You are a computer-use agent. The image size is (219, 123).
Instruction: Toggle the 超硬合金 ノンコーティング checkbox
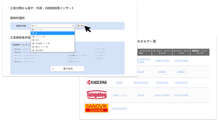click(x=13, y=62)
